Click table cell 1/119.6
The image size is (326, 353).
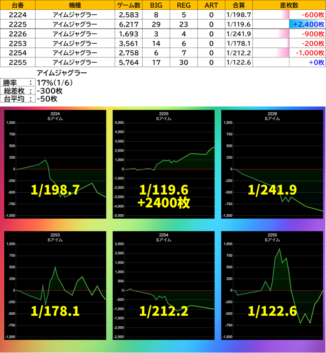[238, 24]
